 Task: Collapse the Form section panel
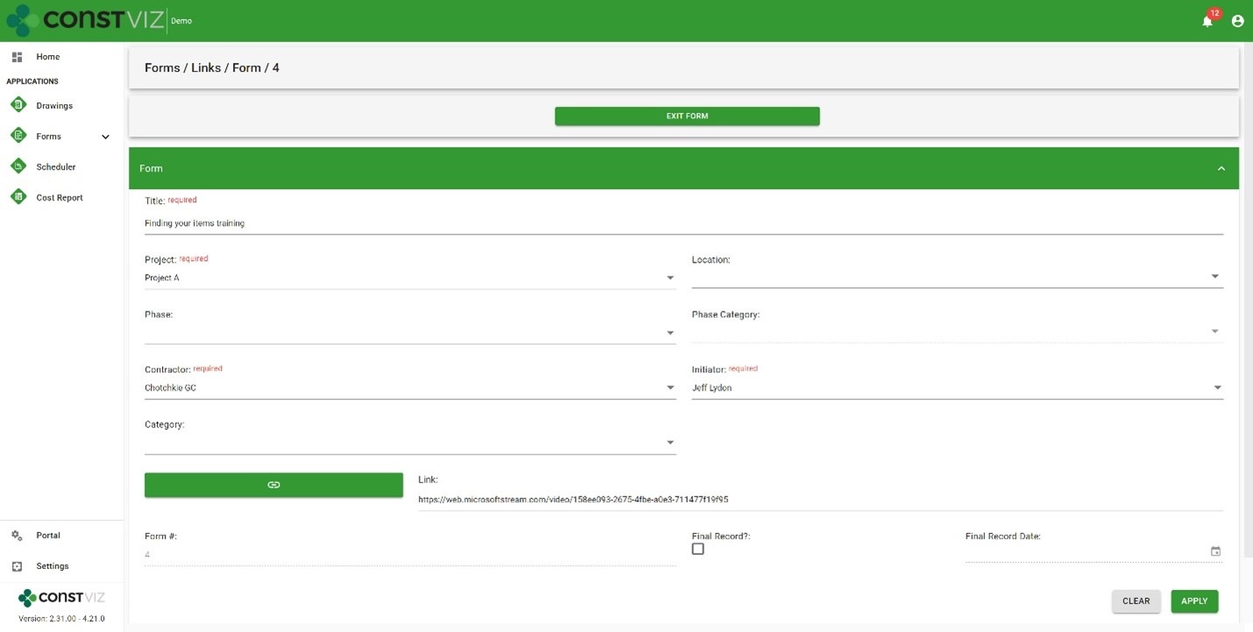coord(1221,168)
